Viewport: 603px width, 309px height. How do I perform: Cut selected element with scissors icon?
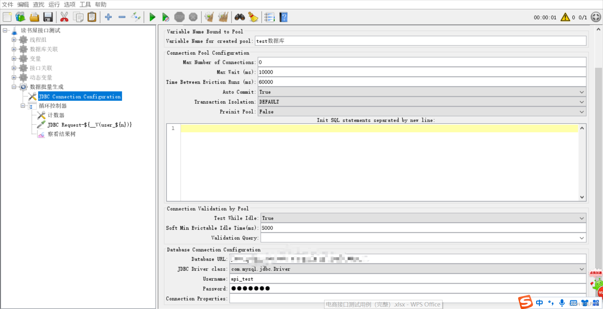pos(64,17)
